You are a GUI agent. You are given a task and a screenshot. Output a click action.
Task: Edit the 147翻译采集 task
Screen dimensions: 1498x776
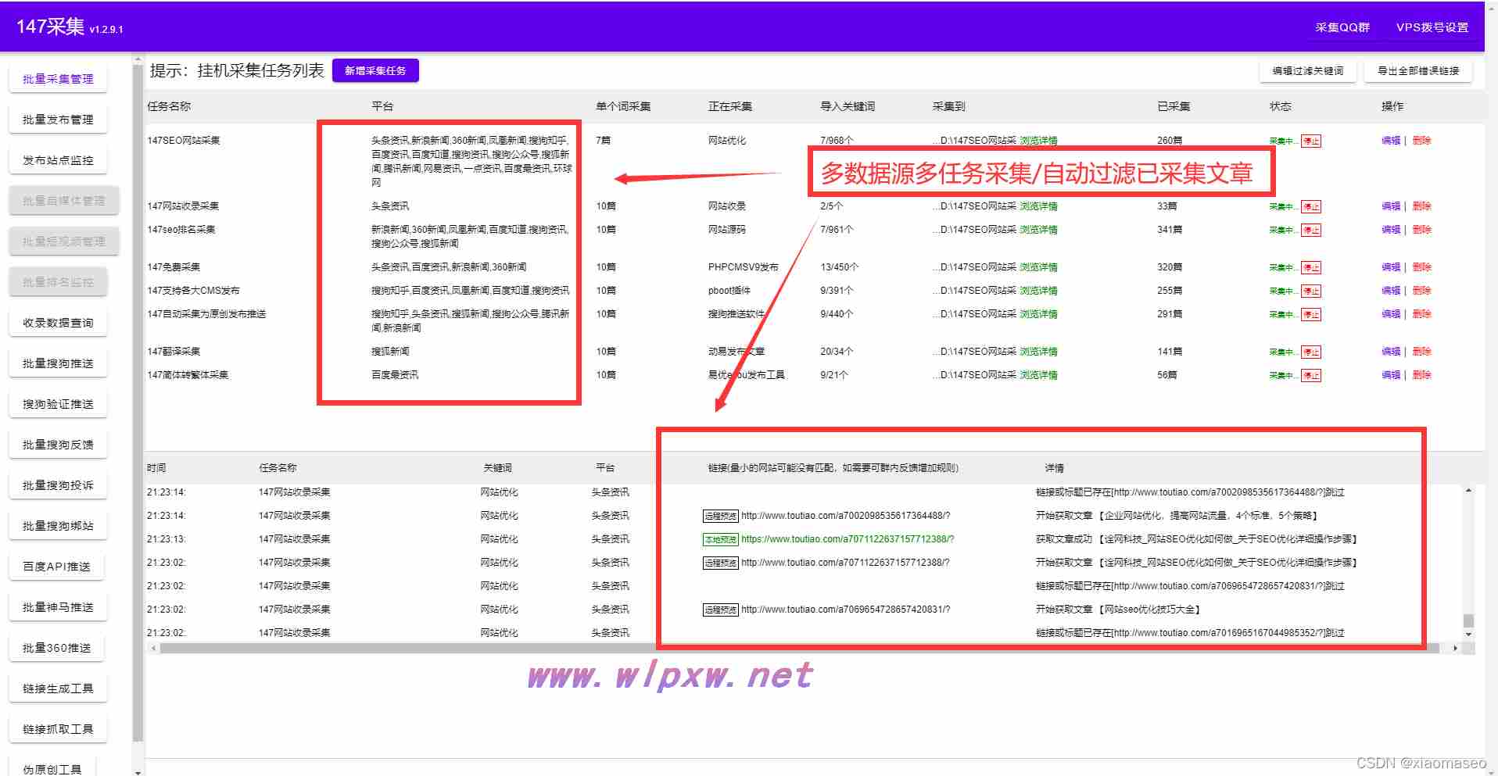click(x=1391, y=352)
